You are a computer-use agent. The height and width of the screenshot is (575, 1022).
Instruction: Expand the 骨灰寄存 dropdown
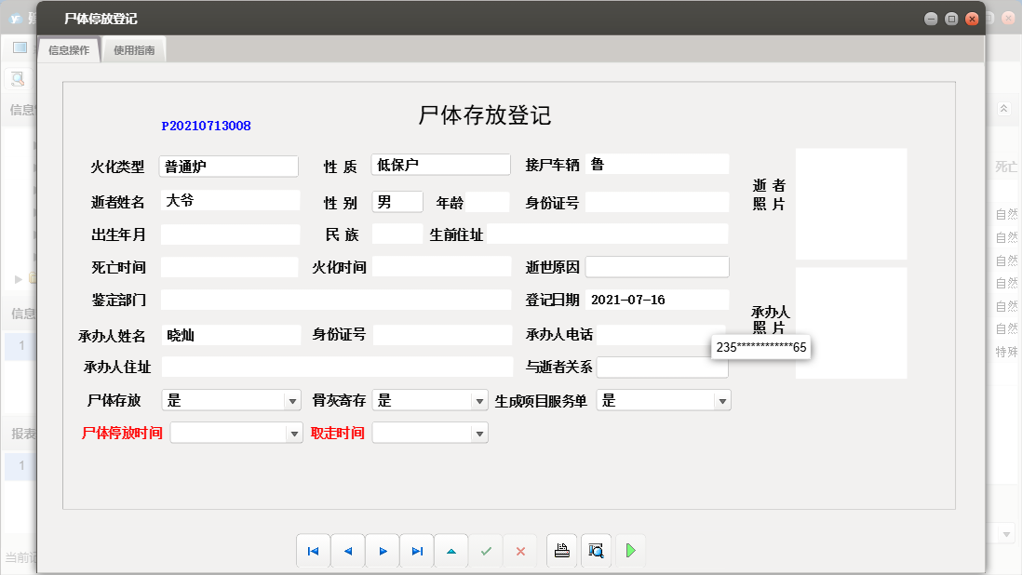479,401
